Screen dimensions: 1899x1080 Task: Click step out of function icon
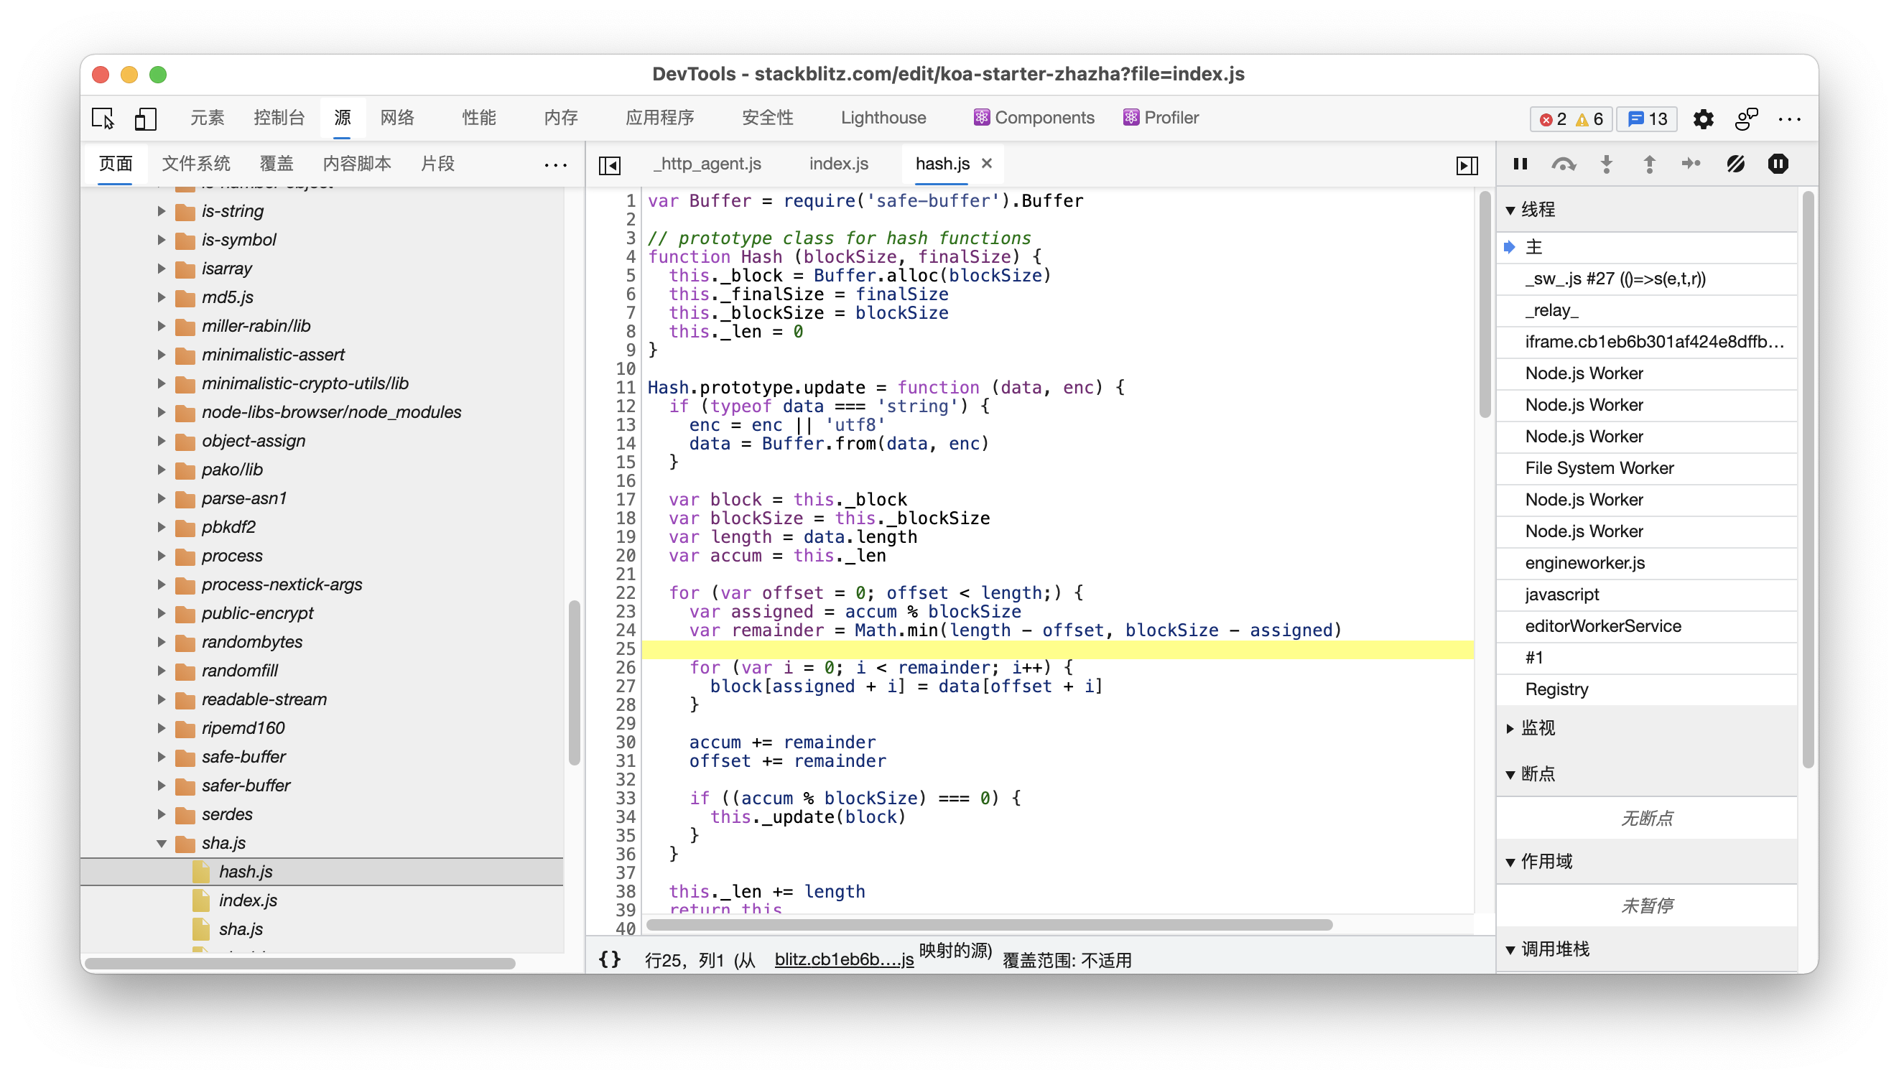(1649, 164)
